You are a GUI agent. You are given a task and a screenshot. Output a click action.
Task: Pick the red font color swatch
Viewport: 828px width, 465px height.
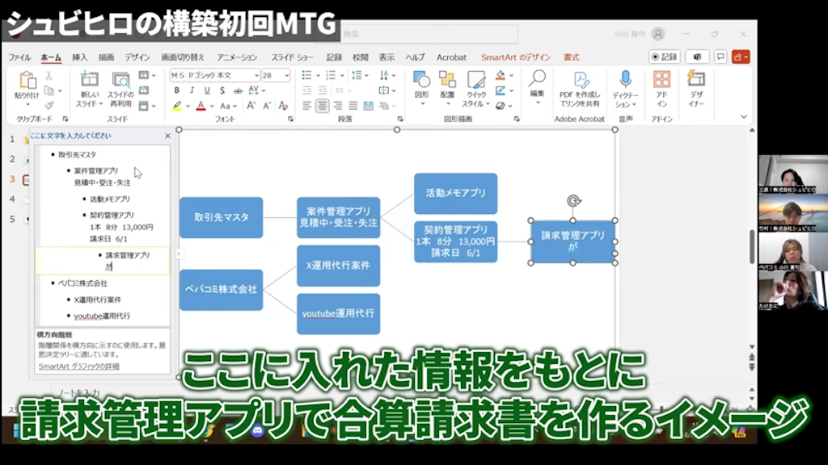click(x=201, y=106)
